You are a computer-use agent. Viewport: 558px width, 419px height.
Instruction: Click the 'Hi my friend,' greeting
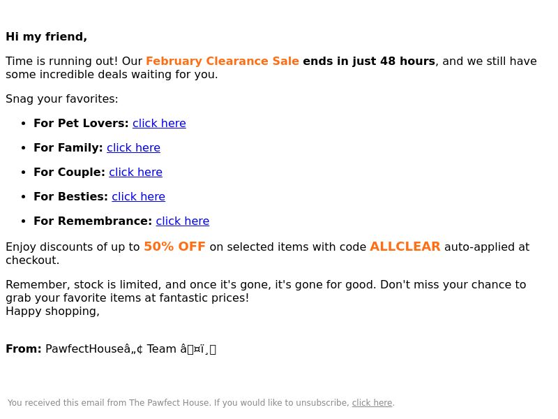click(x=46, y=37)
